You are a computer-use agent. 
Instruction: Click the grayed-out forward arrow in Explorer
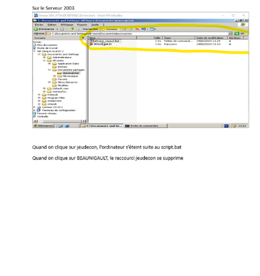click(x=62, y=29)
